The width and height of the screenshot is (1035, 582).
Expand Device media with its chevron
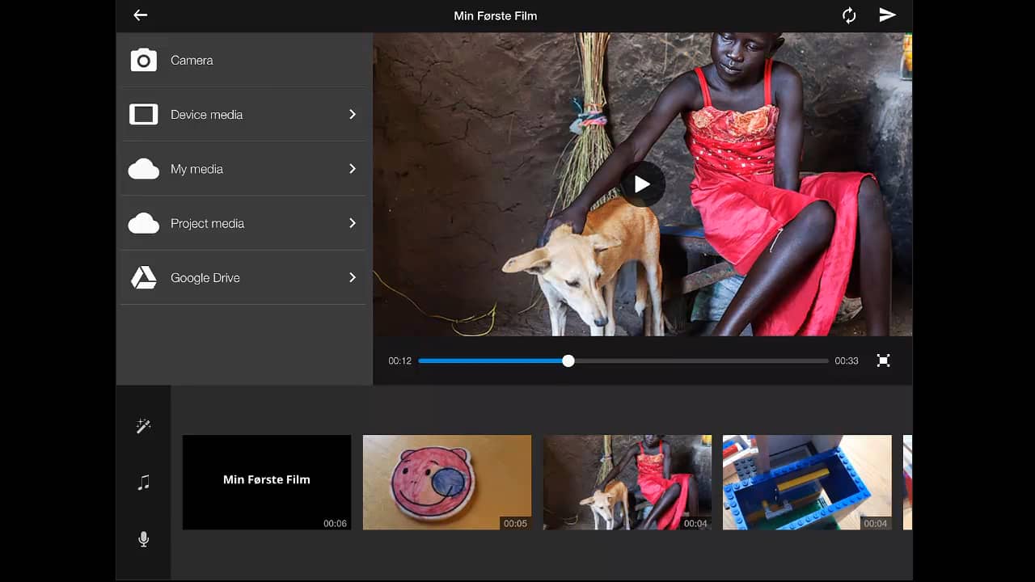click(x=353, y=115)
